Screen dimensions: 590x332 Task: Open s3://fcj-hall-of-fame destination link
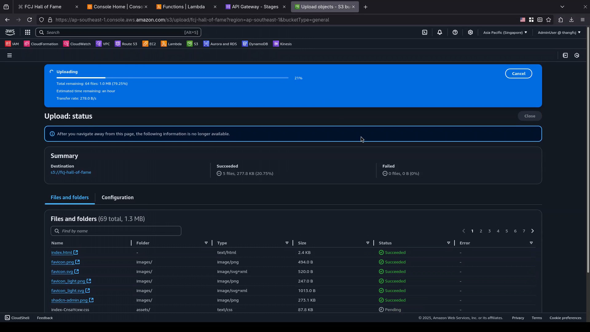[71, 172]
